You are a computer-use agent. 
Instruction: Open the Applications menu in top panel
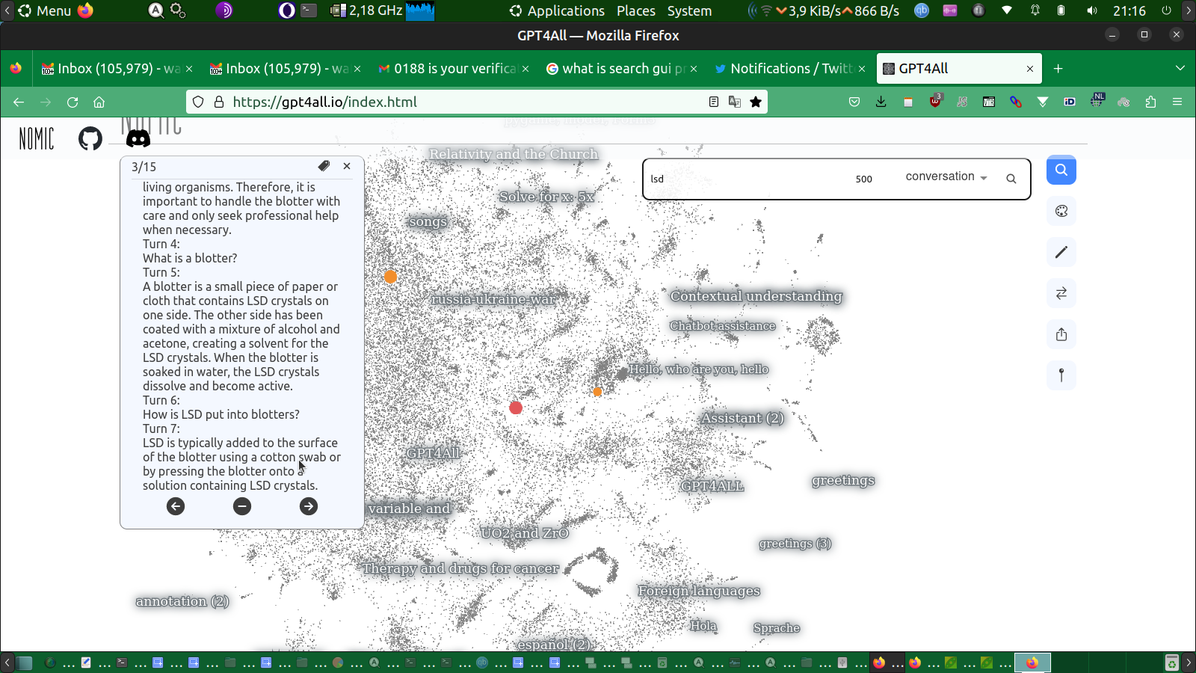tap(557, 10)
